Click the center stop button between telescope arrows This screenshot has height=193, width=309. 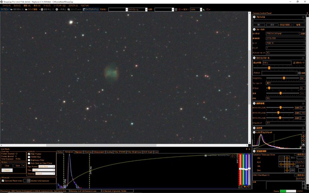pyautogui.click(x=287, y=164)
